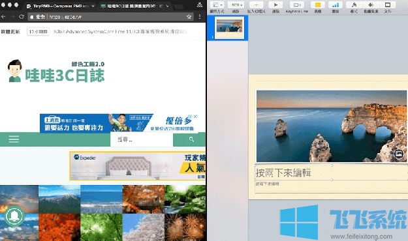
Task: Open the fireworks photo thumbnail
Action: click(185, 227)
